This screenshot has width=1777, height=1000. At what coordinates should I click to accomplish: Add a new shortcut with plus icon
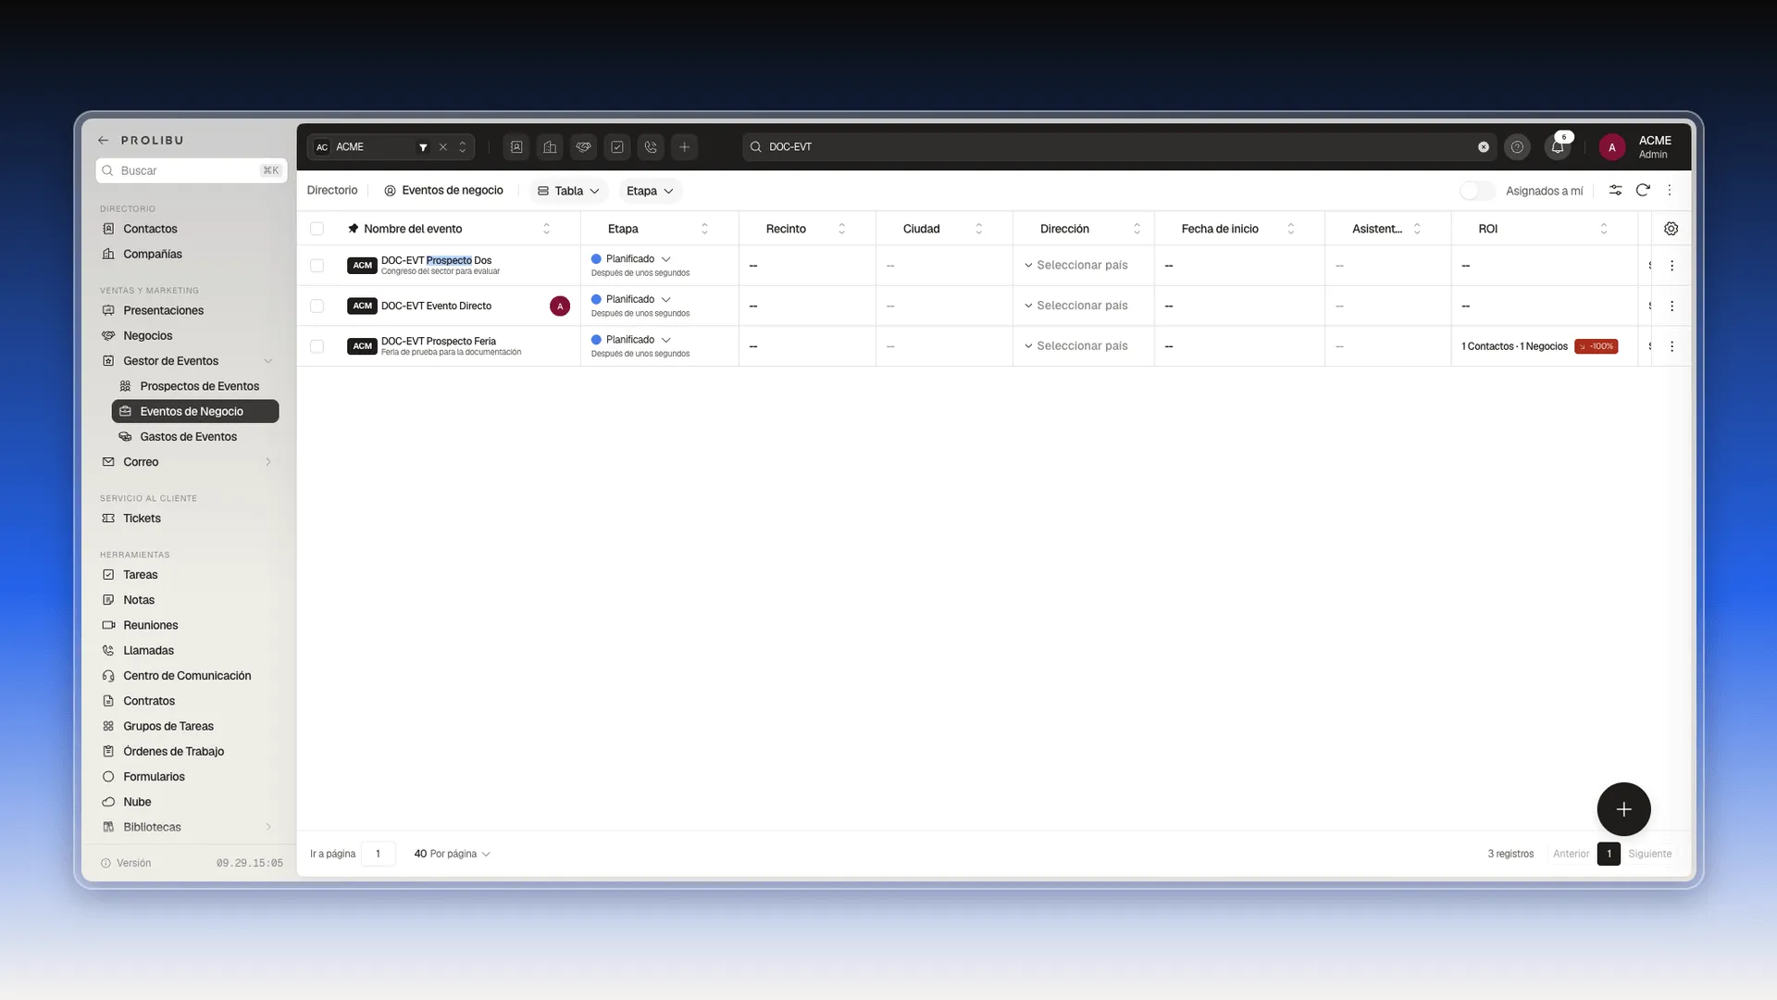tap(685, 147)
